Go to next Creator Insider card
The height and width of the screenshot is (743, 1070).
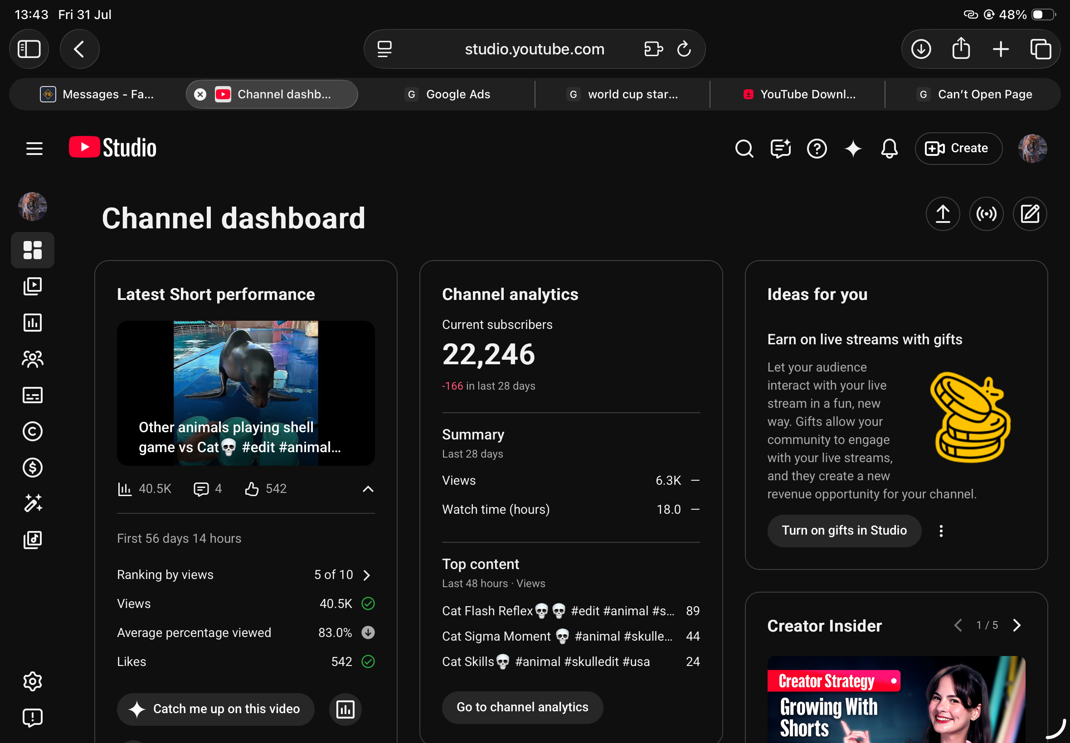click(1017, 625)
